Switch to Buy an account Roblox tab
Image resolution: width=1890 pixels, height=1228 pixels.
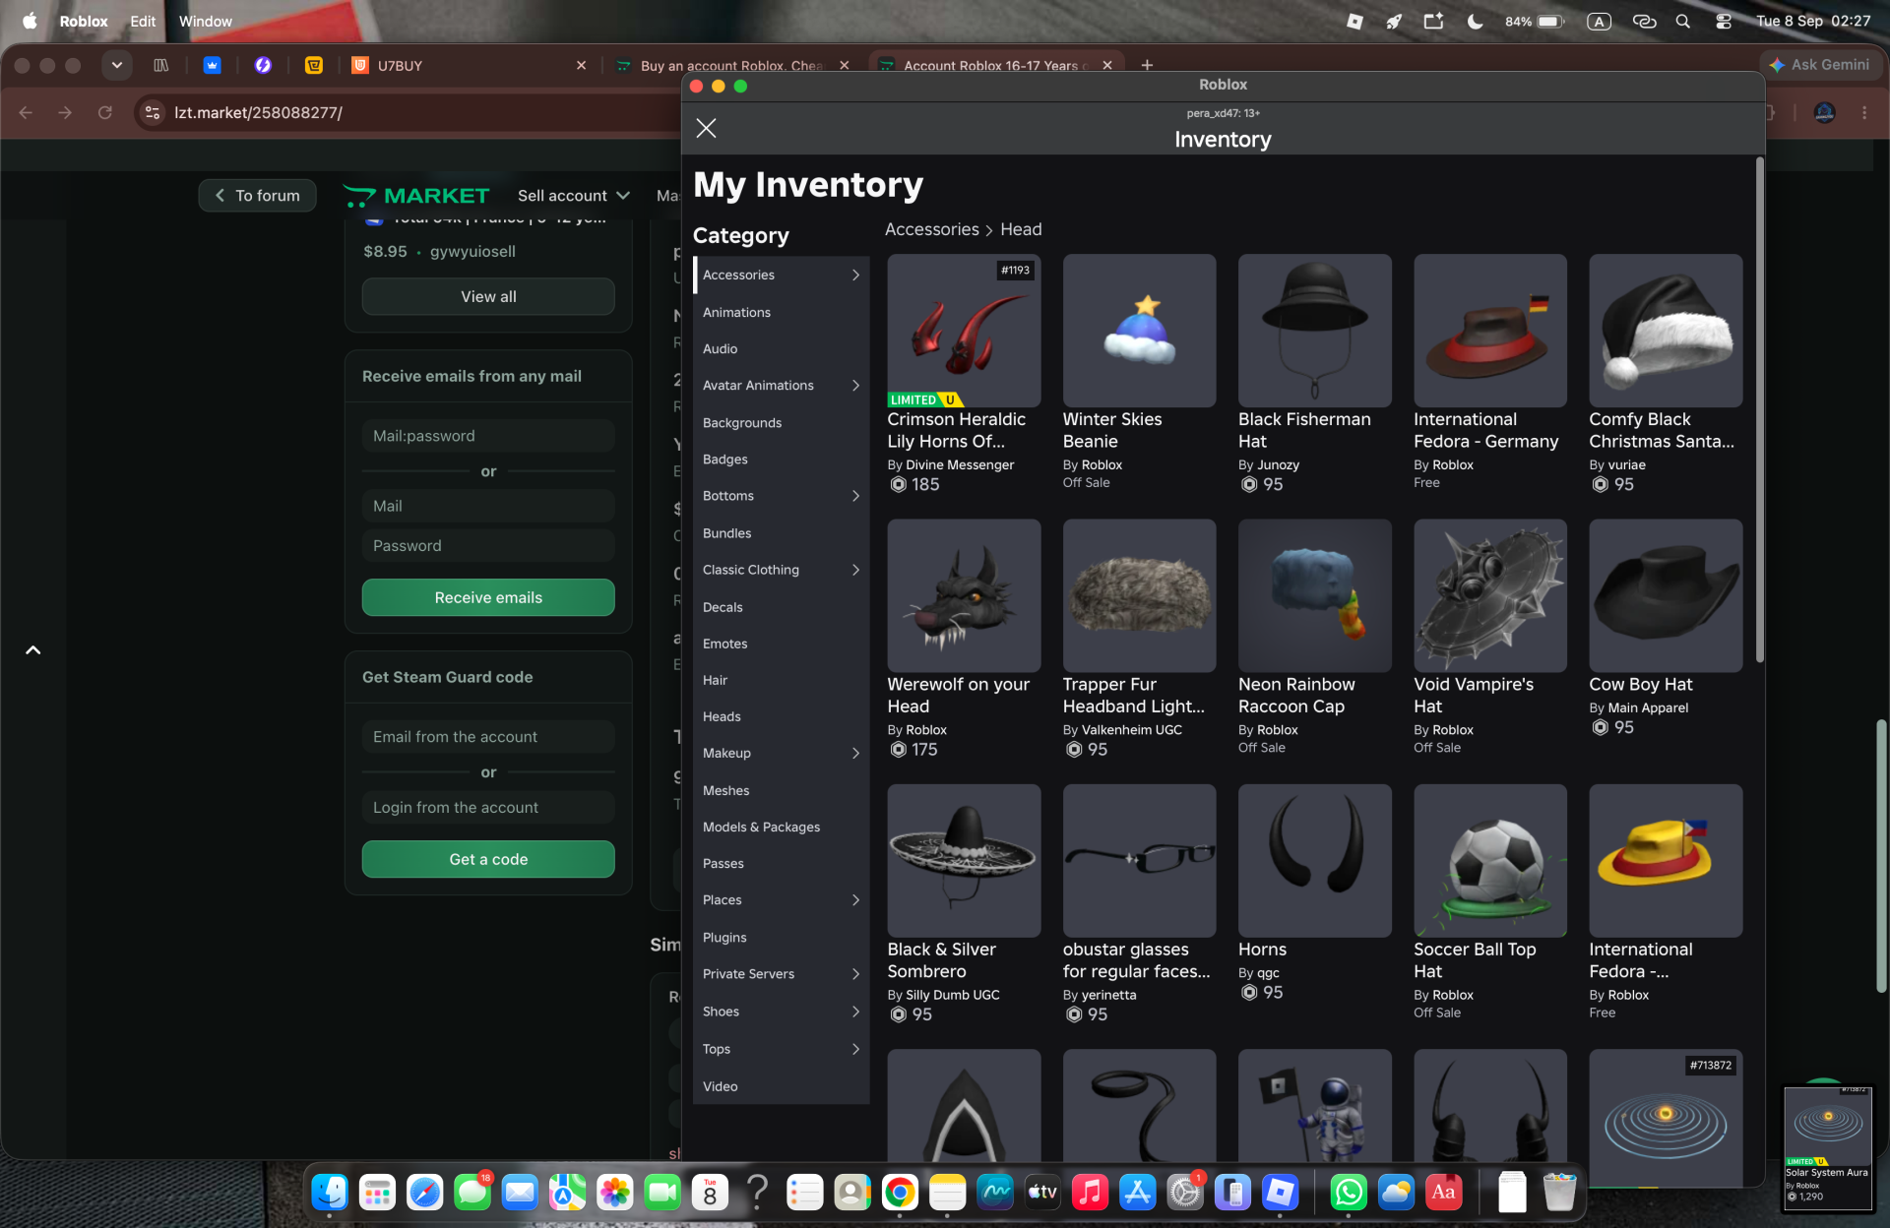[730, 65]
